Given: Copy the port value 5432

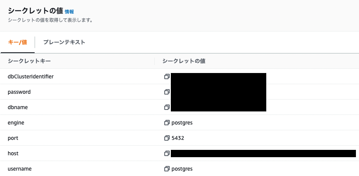Looking at the screenshot, I should 167,138.
